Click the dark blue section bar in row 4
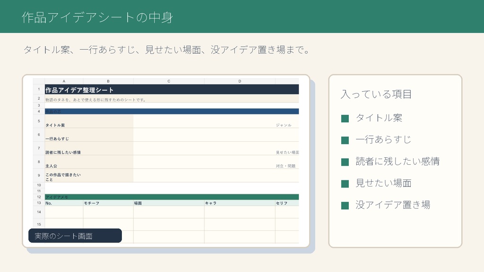484x272 pixels. click(x=172, y=111)
